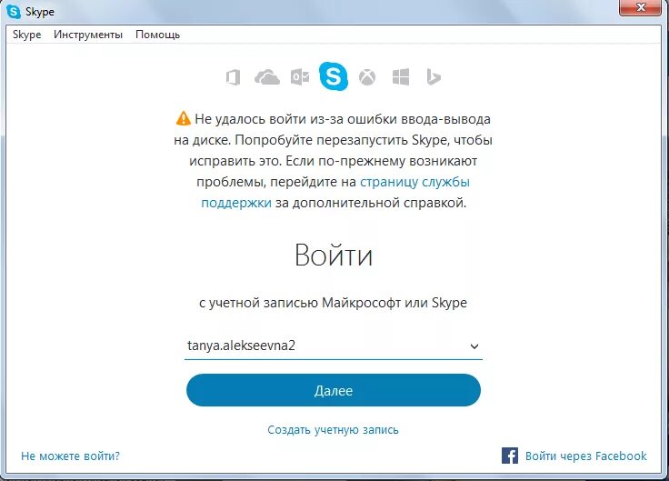Click the large blue Skype logo
Screen dimensions: 669x481
[x=334, y=76]
